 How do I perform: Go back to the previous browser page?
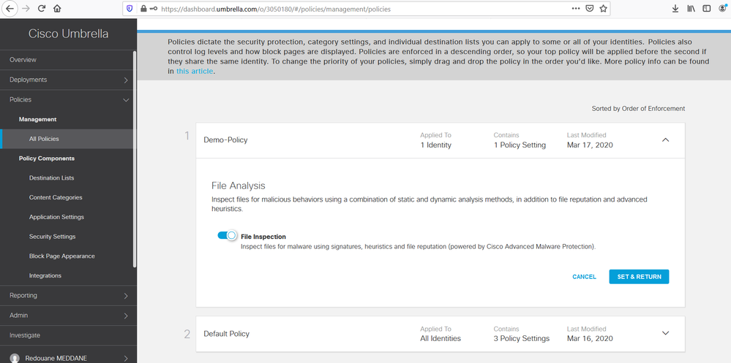click(x=10, y=8)
